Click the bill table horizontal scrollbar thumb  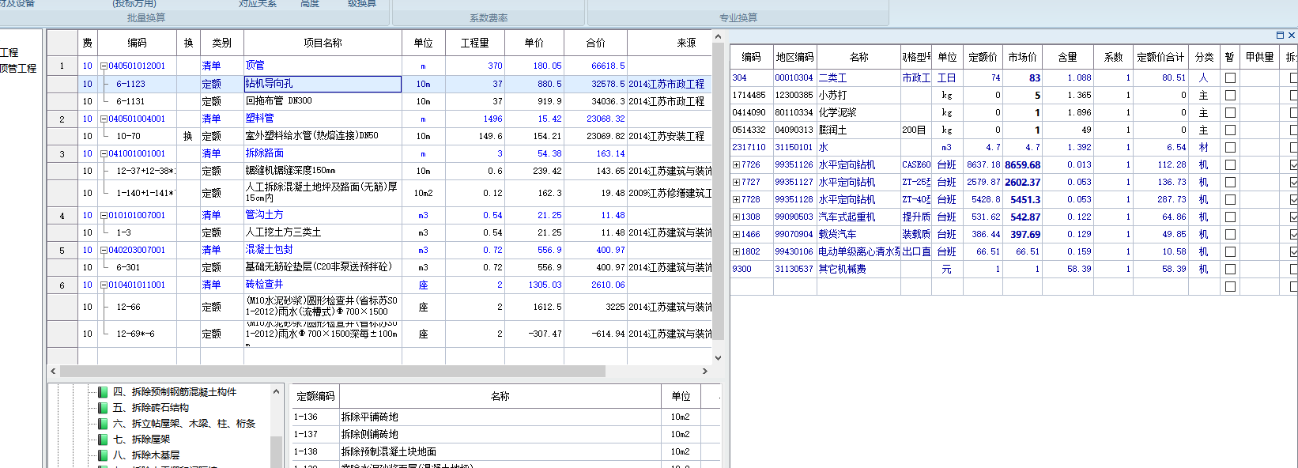[x=332, y=372]
